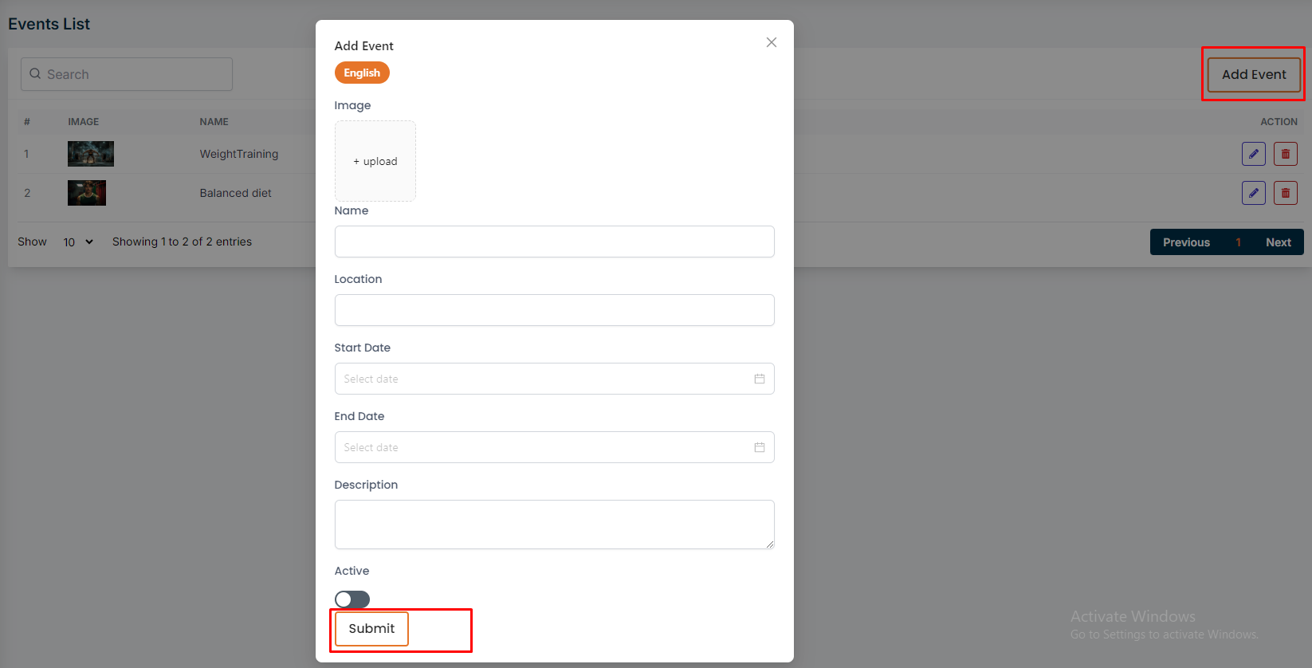Open the Start Date calendar icon

point(759,379)
